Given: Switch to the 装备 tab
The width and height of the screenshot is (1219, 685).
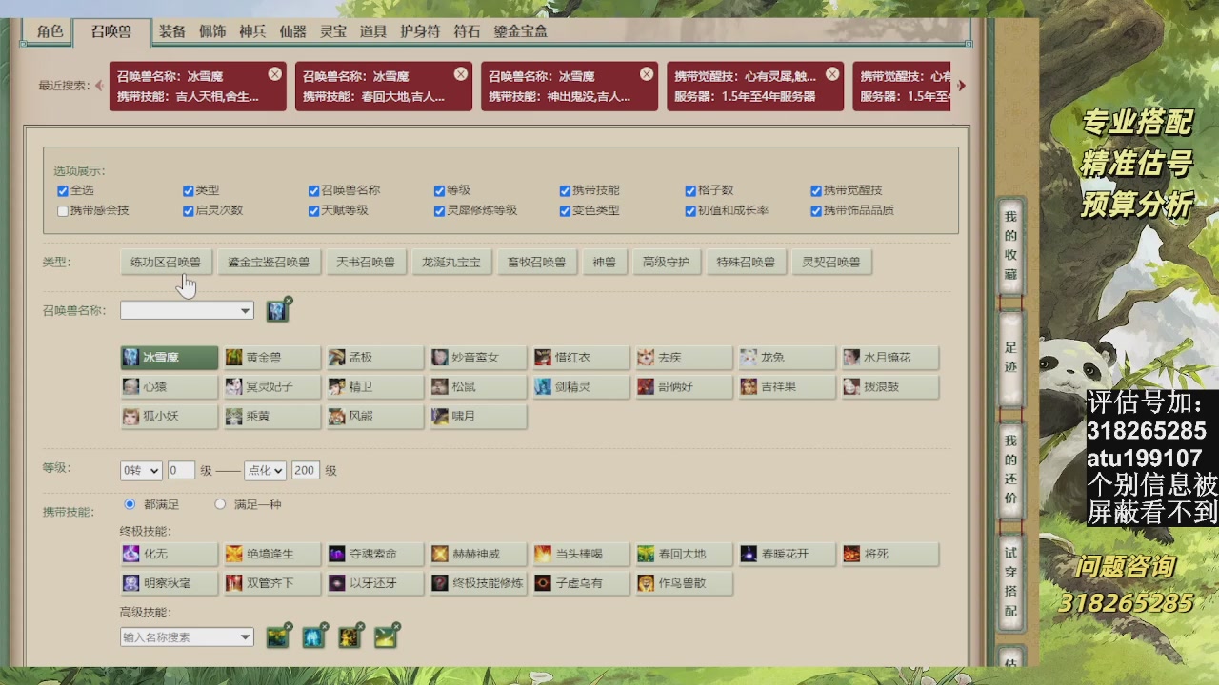Looking at the screenshot, I should coord(172,31).
